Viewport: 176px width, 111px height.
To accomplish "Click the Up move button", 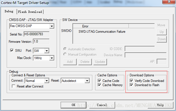I will tap(162, 32).
